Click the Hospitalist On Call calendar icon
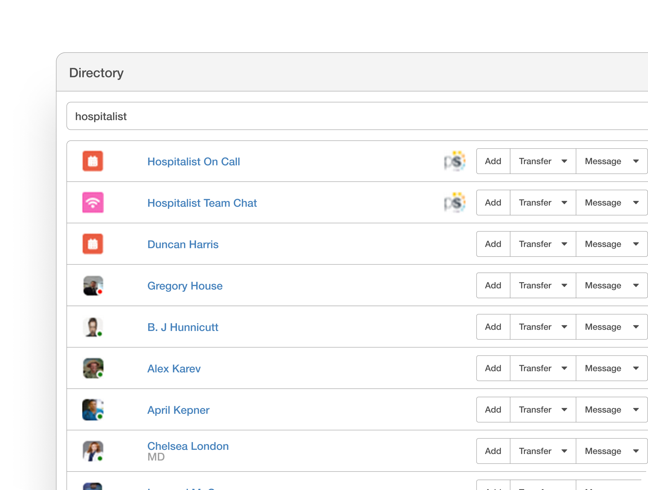This screenshot has height=490, width=648. pyautogui.click(x=93, y=161)
